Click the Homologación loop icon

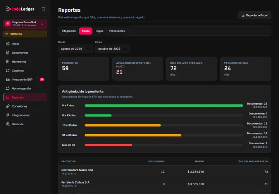click(8, 88)
